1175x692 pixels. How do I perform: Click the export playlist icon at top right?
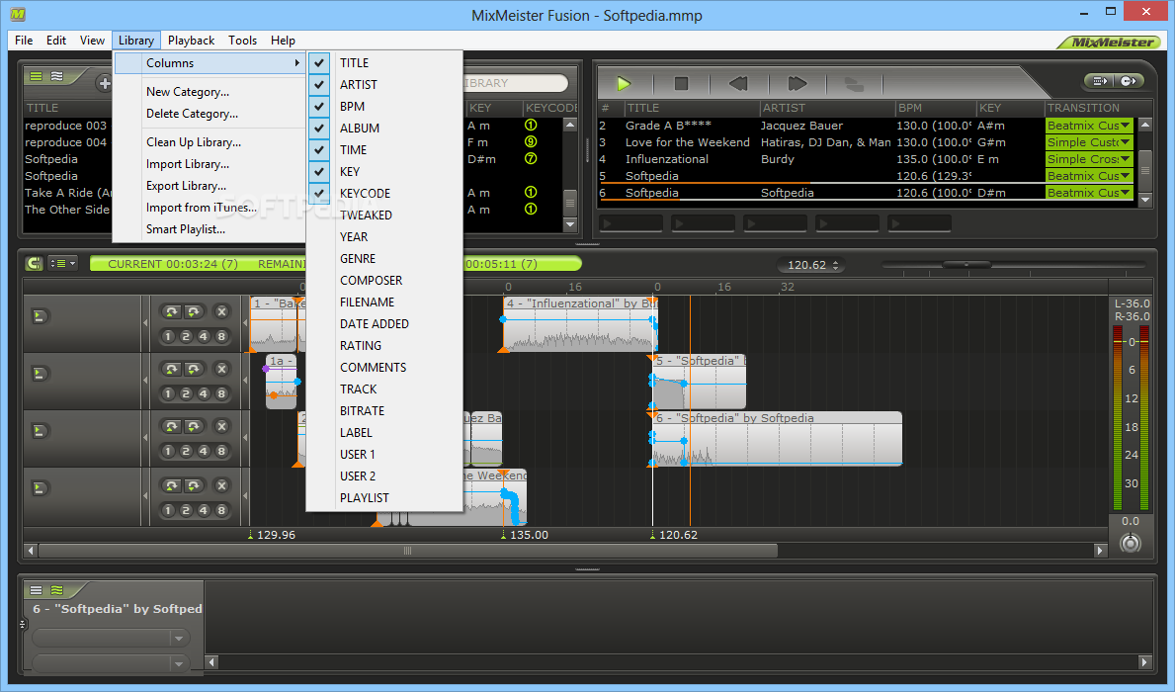click(1099, 81)
